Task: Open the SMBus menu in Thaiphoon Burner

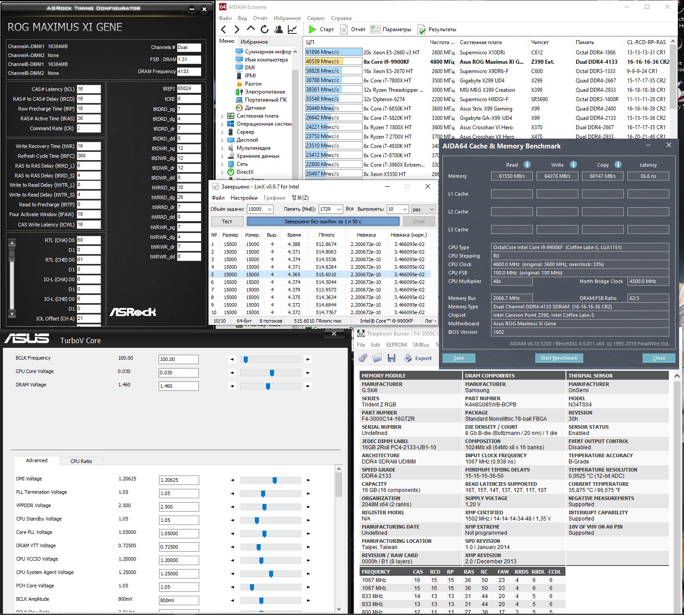Action: click(421, 345)
